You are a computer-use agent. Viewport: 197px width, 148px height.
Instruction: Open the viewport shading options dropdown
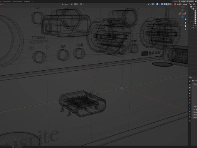[172, 4]
